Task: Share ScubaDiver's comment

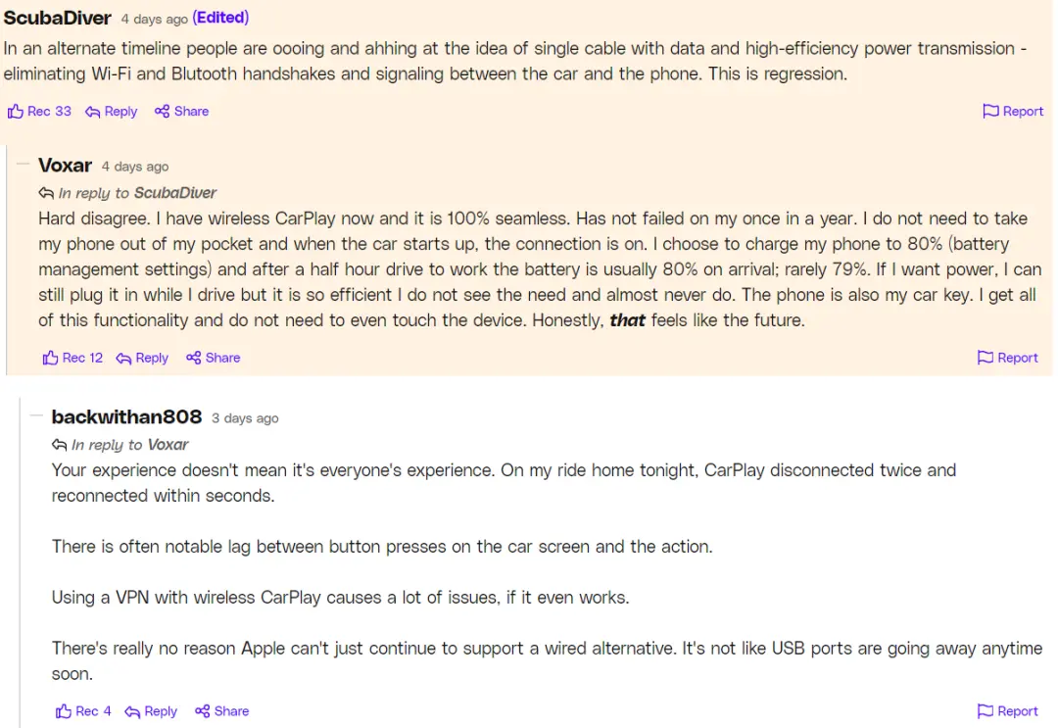Action: [x=181, y=112]
